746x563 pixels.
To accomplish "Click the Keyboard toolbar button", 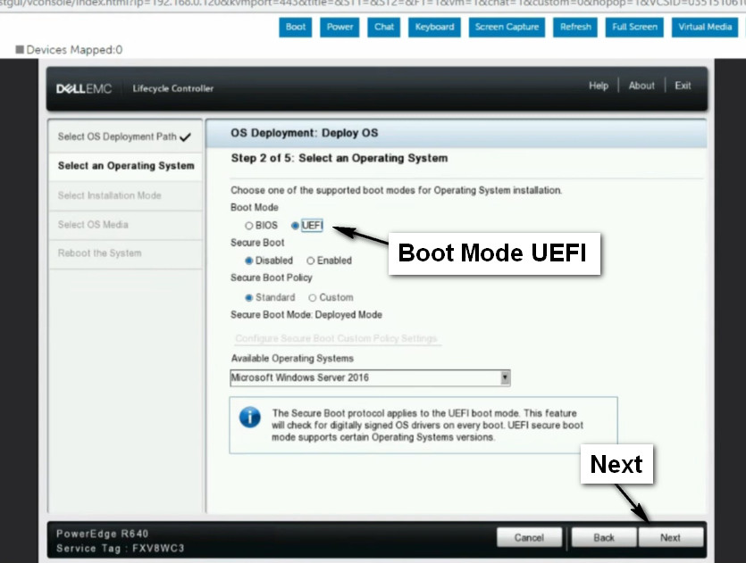I will [x=434, y=27].
